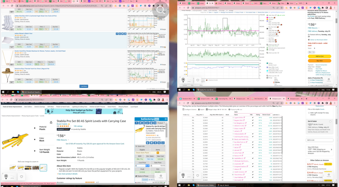Switch to the Current tab in SellerAmp
This screenshot has height=187, width=339.
(145, 179)
